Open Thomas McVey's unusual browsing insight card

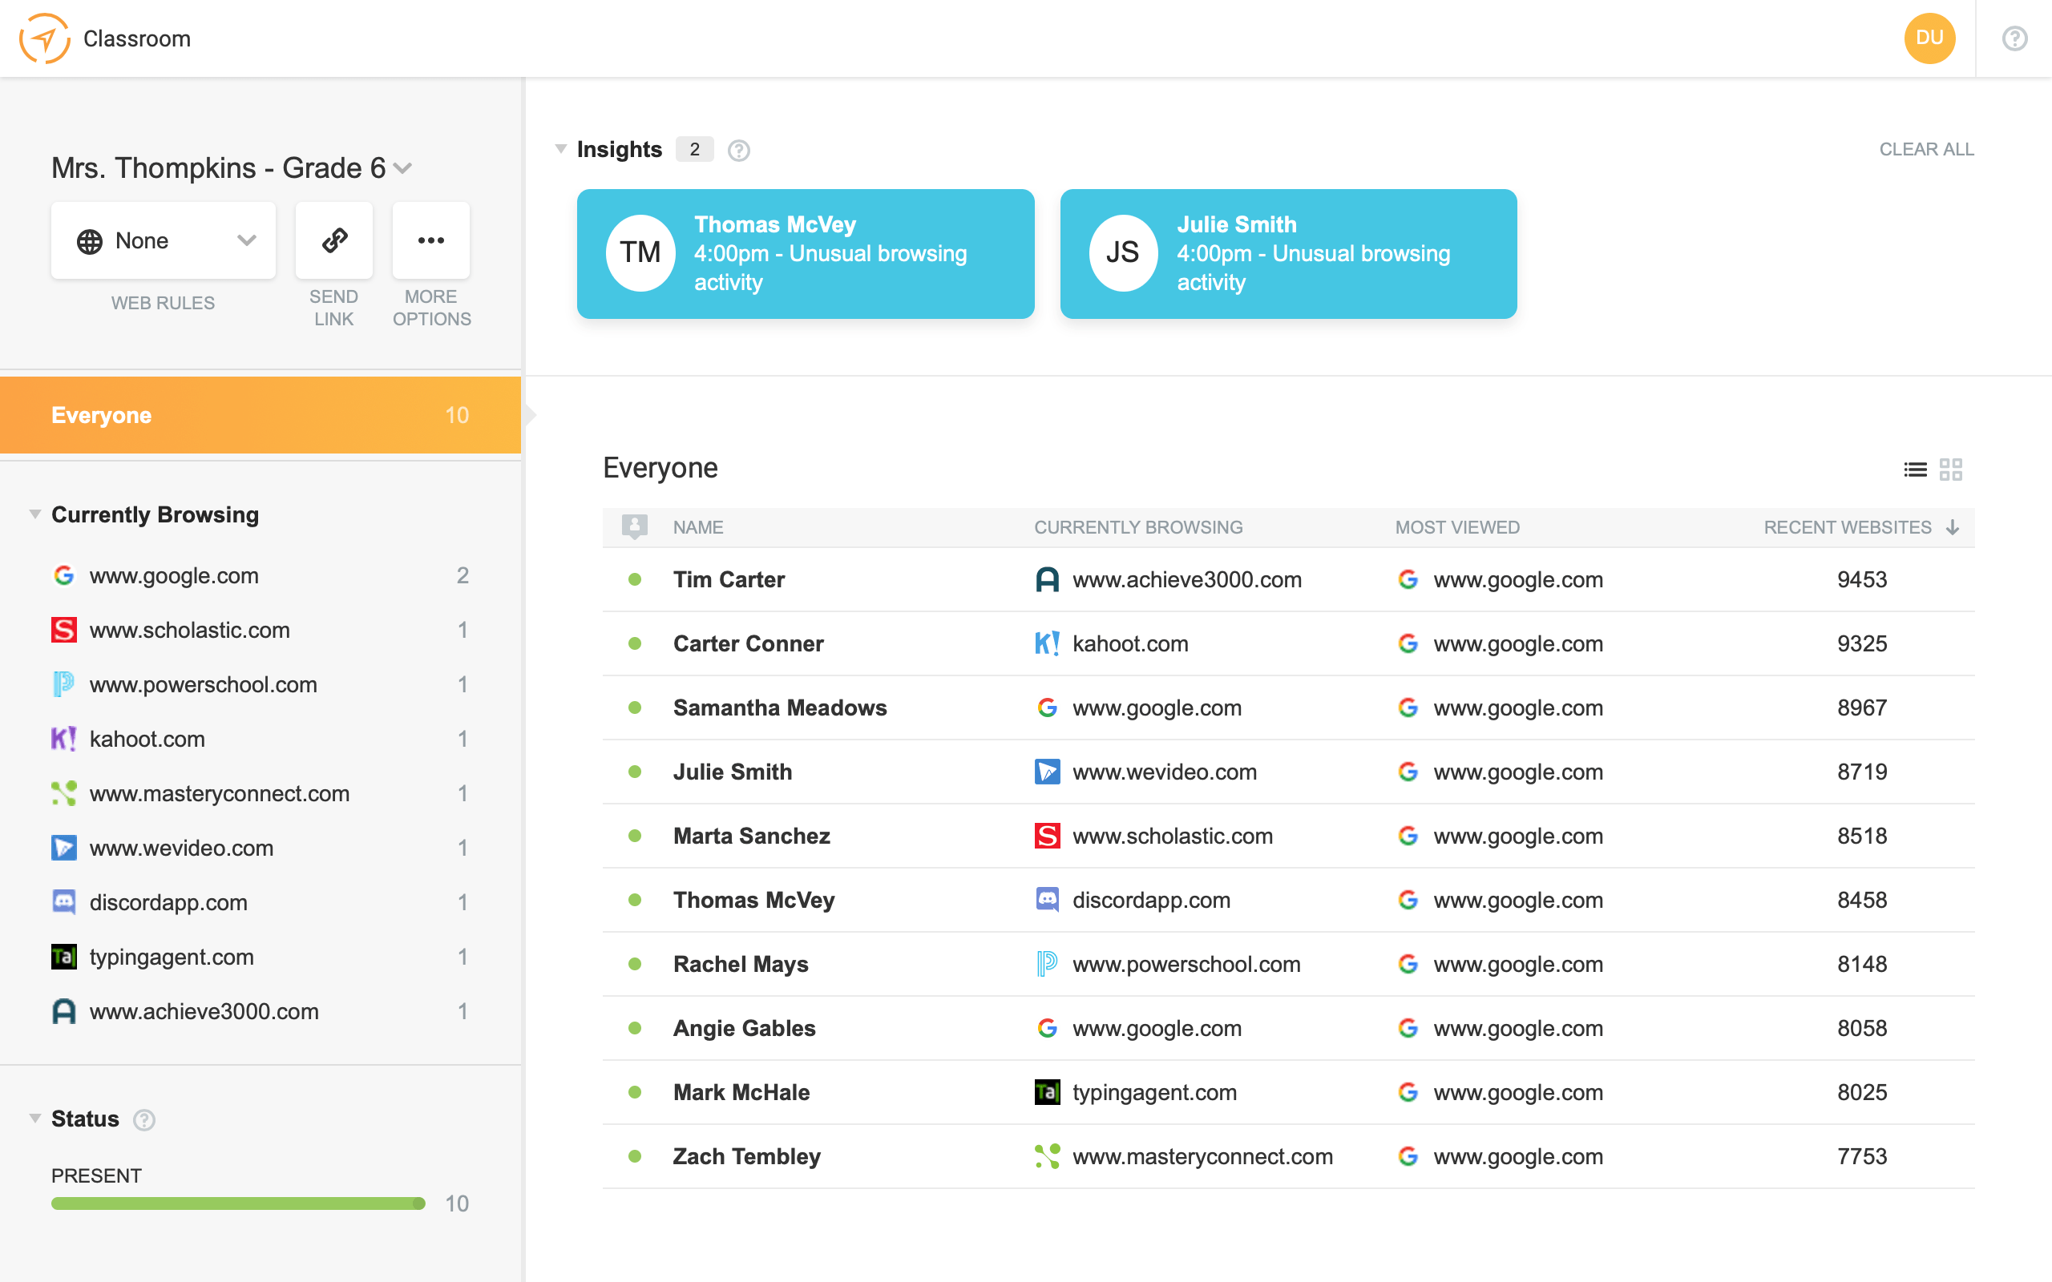(806, 253)
